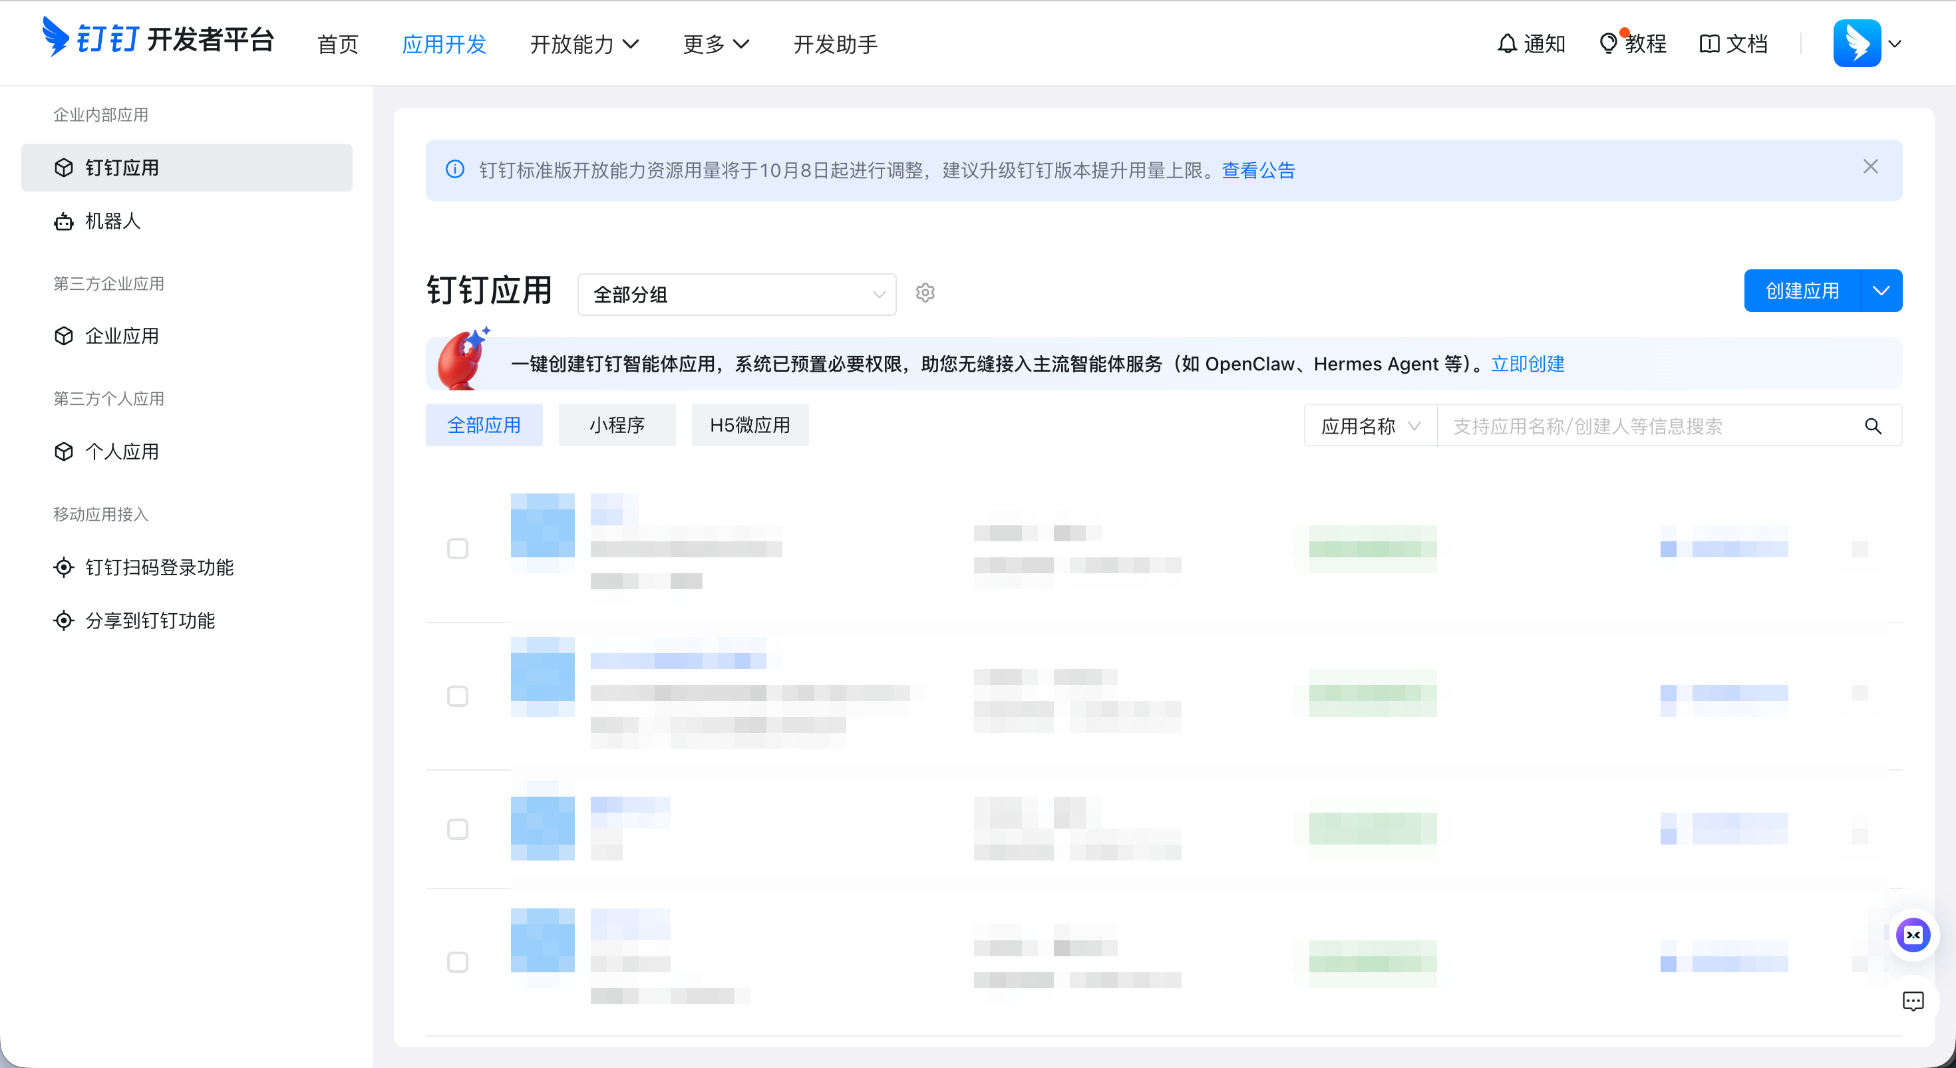1956x1068 pixels.
Task: Click the user avatar icon
Action: click(x=1856, y=43)
